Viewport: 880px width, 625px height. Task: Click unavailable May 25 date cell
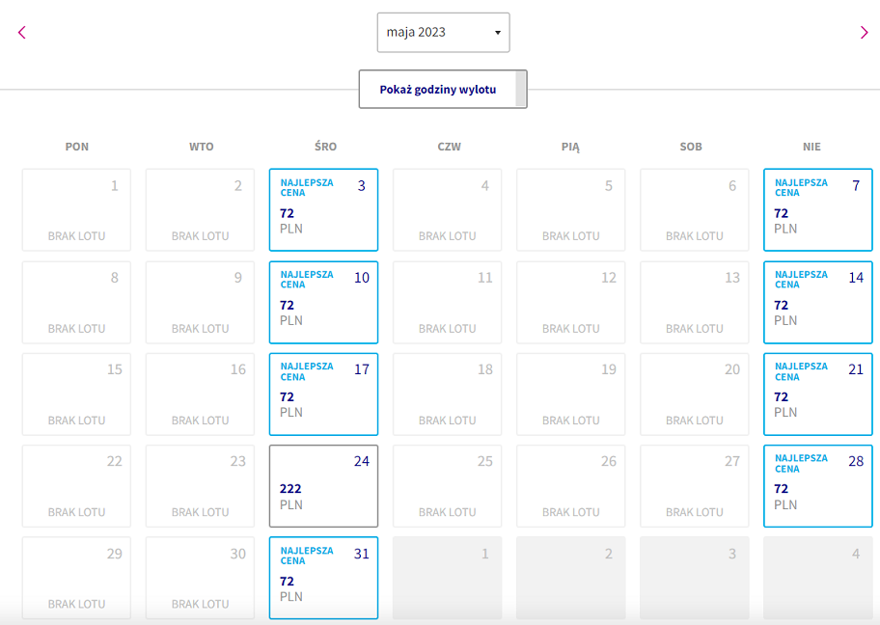pyautogui.click(x=448, y=486)
